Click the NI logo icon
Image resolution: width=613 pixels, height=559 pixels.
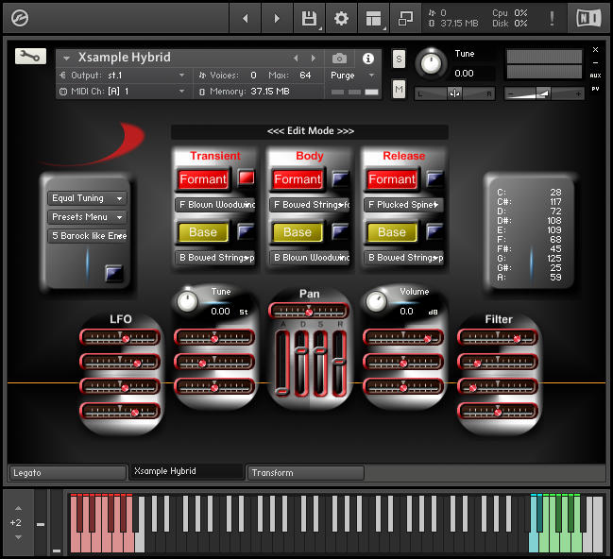click(x=589, y=18)
